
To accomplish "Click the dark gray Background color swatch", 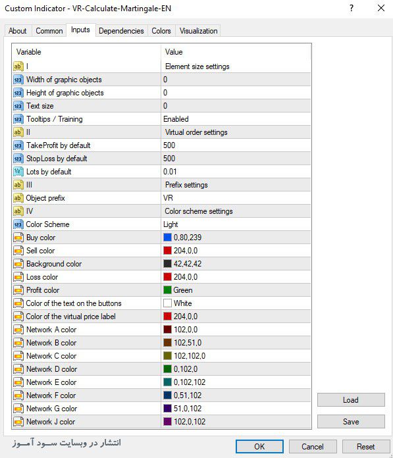I will 167,263.
